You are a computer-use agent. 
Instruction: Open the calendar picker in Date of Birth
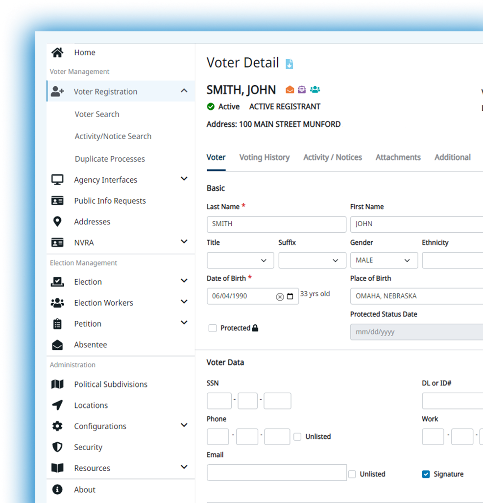point(290,296)
